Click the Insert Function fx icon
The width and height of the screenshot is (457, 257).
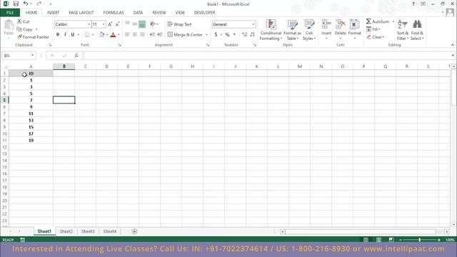click(76, 56)
